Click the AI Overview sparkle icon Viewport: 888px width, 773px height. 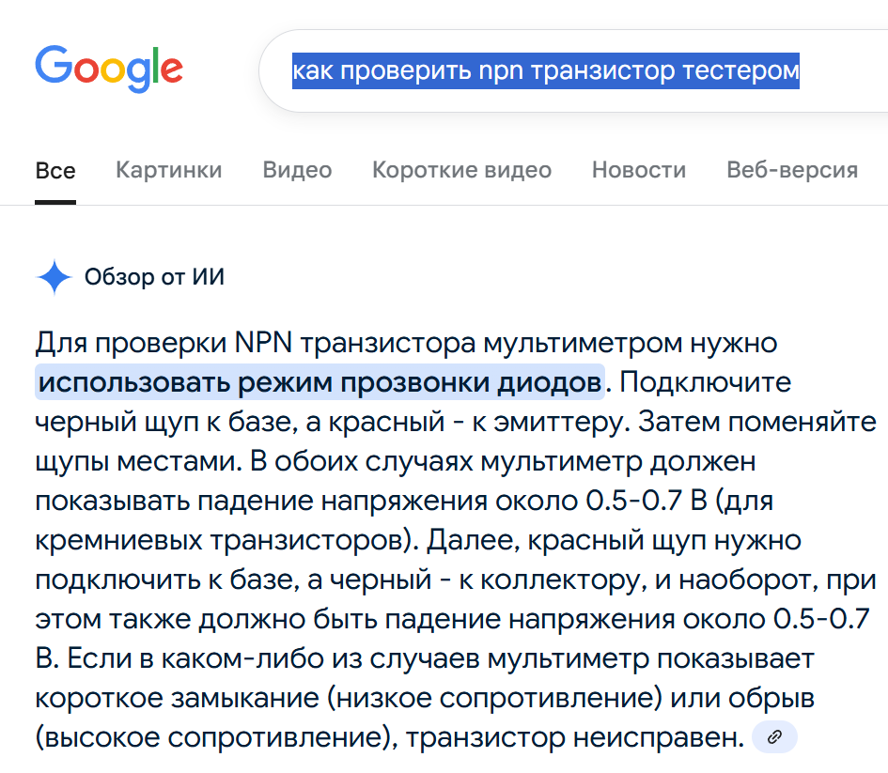coord(54,276)
